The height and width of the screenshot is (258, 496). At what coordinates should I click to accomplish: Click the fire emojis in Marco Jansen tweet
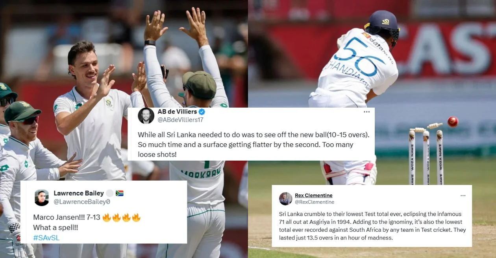click(x=121, y=217)
